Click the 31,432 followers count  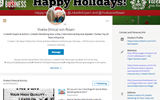pyautogui.click(x=10, y=84)
